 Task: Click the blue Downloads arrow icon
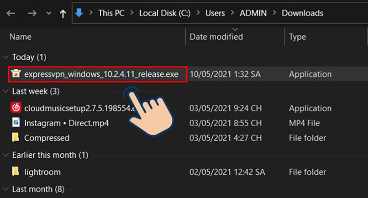[x=79, y=13]
